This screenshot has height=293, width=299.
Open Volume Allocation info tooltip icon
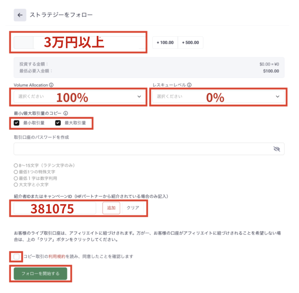click(51, 85)
